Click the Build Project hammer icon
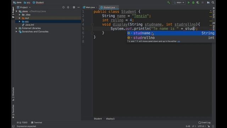Screen dimensions: 227x128 click(168, 2)
